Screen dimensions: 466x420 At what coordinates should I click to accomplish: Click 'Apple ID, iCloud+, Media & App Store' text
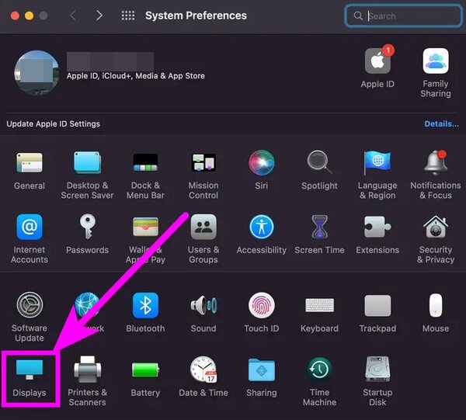[135, 76]
